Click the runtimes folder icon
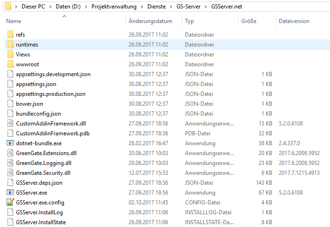330x227 pixels. pyautogui.click(x=10, y=45)
